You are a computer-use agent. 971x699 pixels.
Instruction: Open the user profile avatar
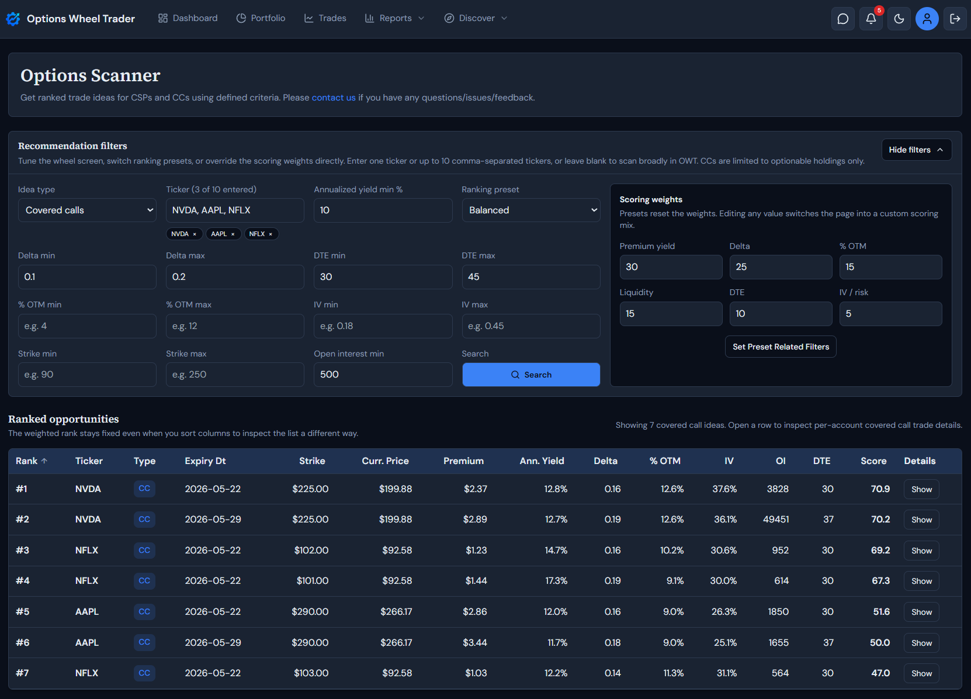(927, 19)
